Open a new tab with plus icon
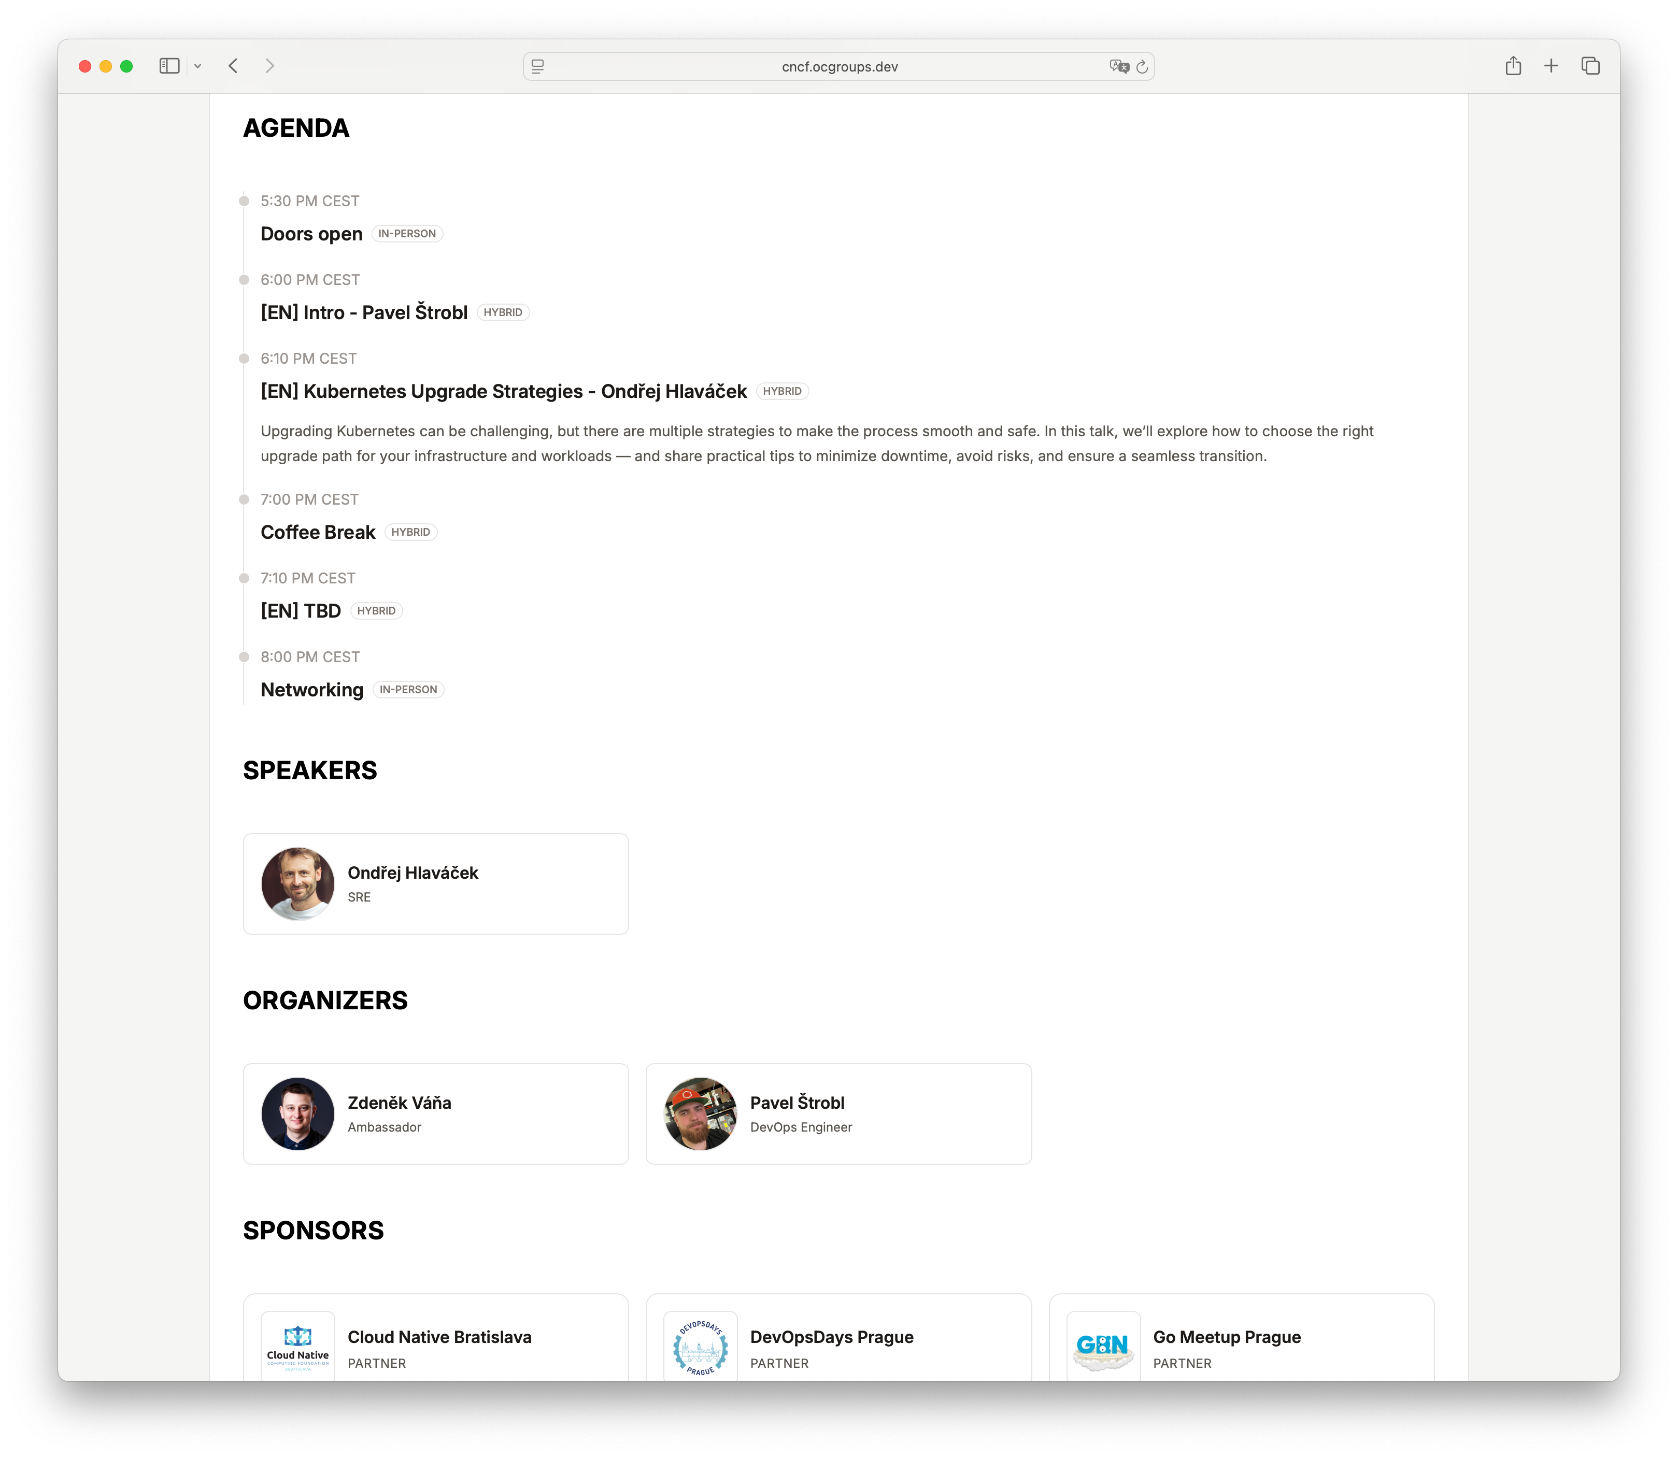 tap(1551, 66)
